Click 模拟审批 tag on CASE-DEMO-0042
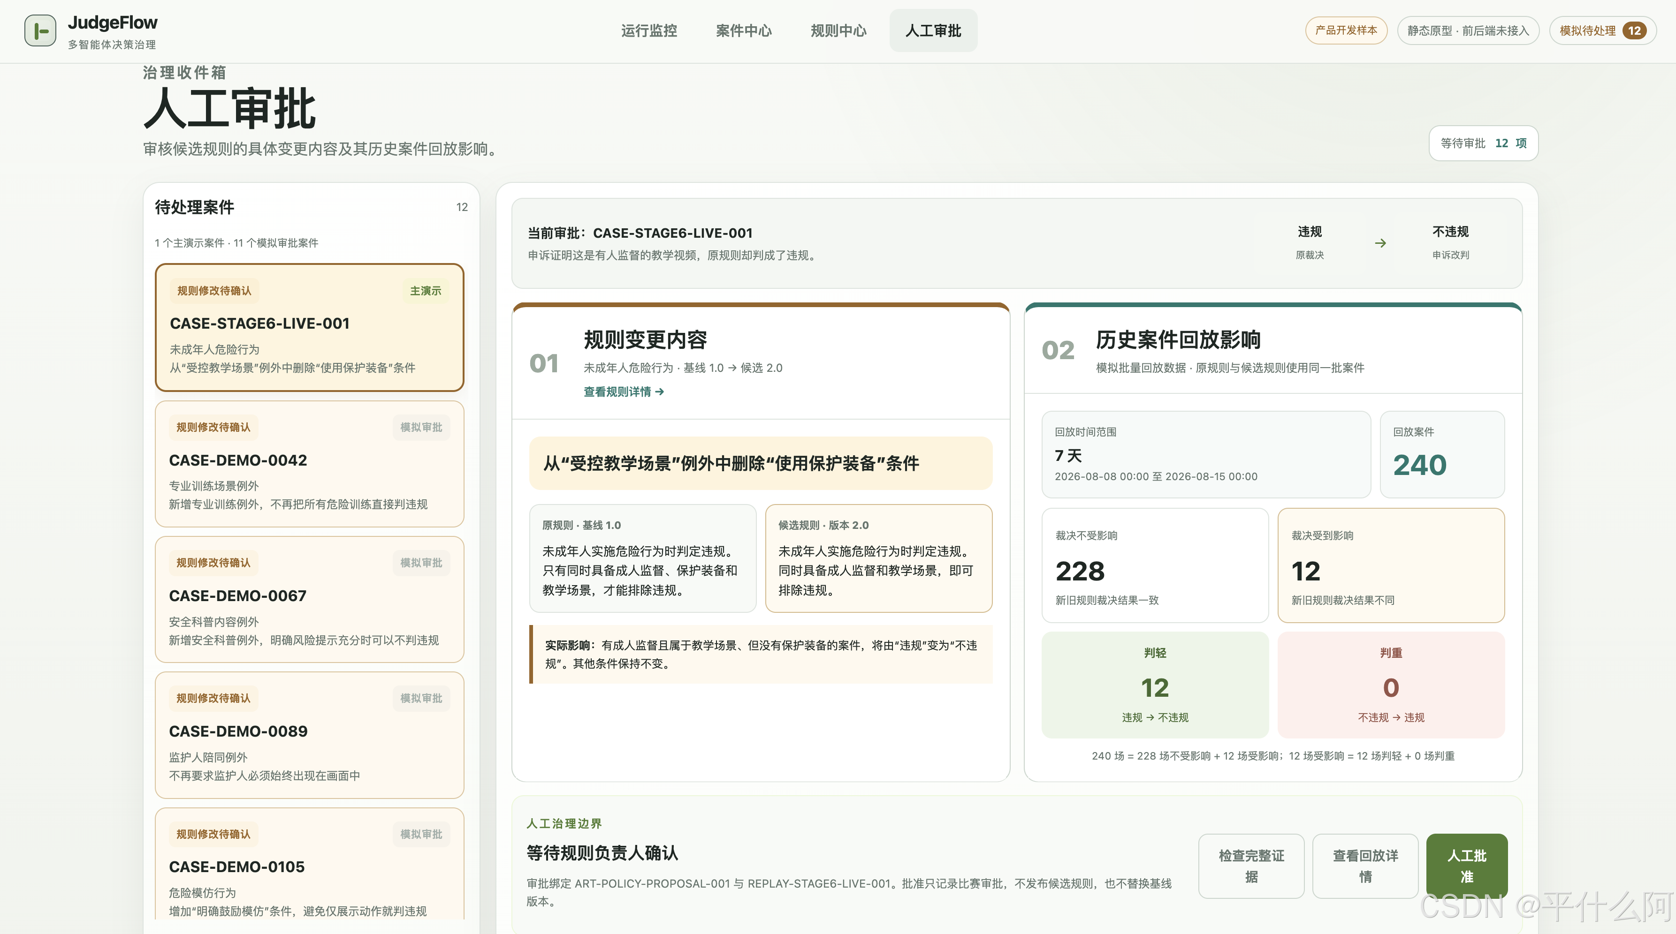 (421, 427)
